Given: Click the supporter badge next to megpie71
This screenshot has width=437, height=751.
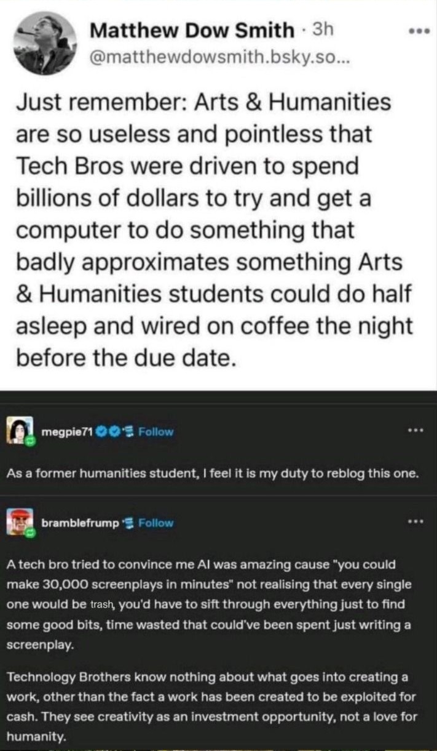Looking at the screenshot, I should (127, 432).
